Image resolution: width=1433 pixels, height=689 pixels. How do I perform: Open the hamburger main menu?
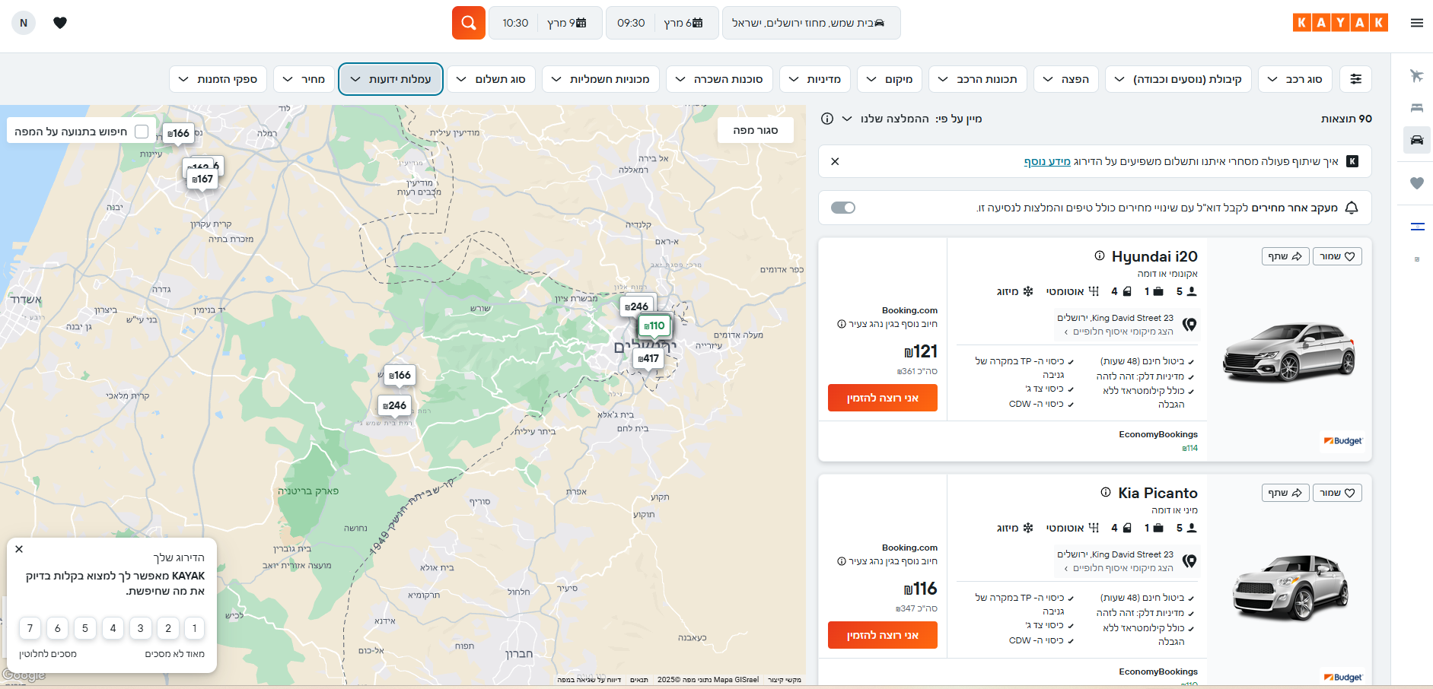[x=1416, y=23]
